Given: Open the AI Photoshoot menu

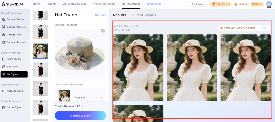Looking at the screenshot, I should [131, 4].
